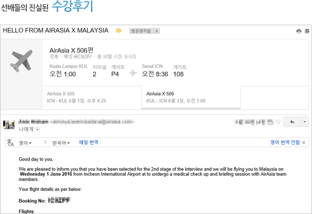Click the 수강후기 heading
The width and height of the screenshot is (312, 214).
(72, 6)
